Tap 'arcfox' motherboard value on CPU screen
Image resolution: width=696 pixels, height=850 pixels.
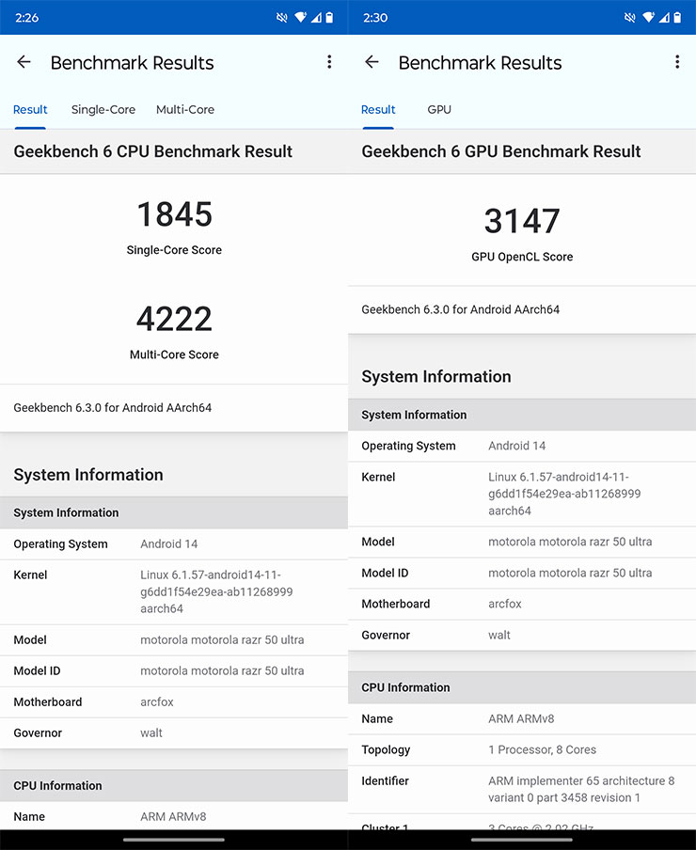pos(157,702)
